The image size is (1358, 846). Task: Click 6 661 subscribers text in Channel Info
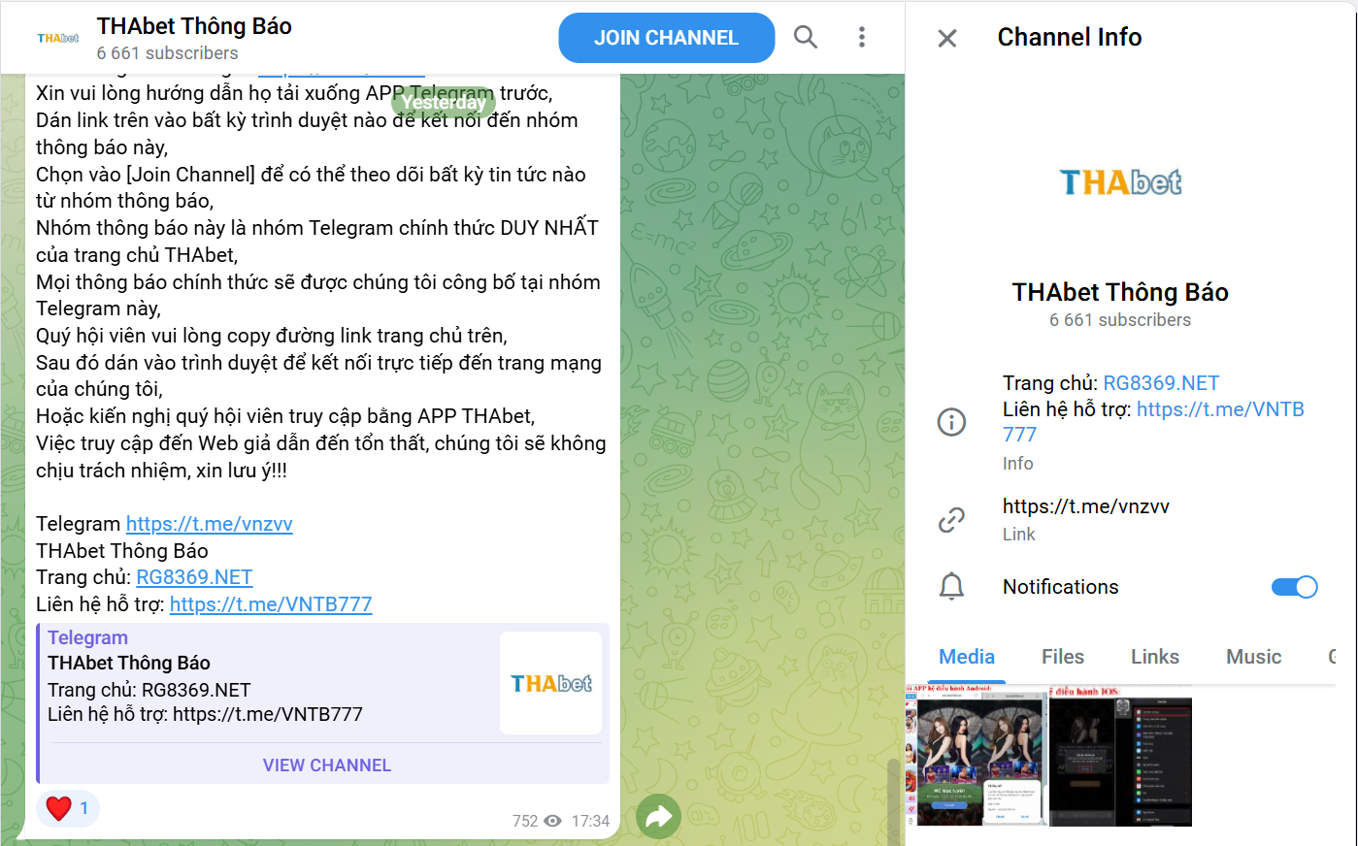(1120, 320)
